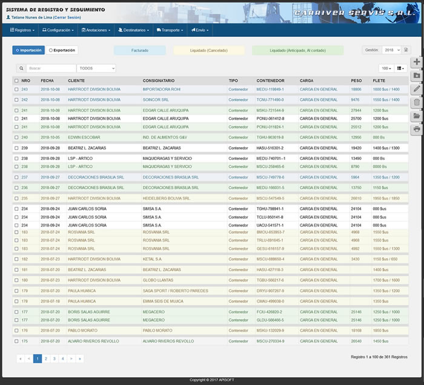Click the blue Facturado legend swatch
This screenshot has width=424, height=385.
coord(140,50)
